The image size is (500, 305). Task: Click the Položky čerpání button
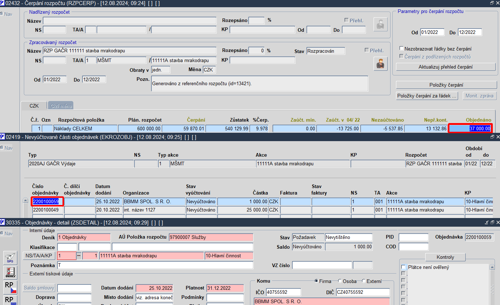pos(446,85)
